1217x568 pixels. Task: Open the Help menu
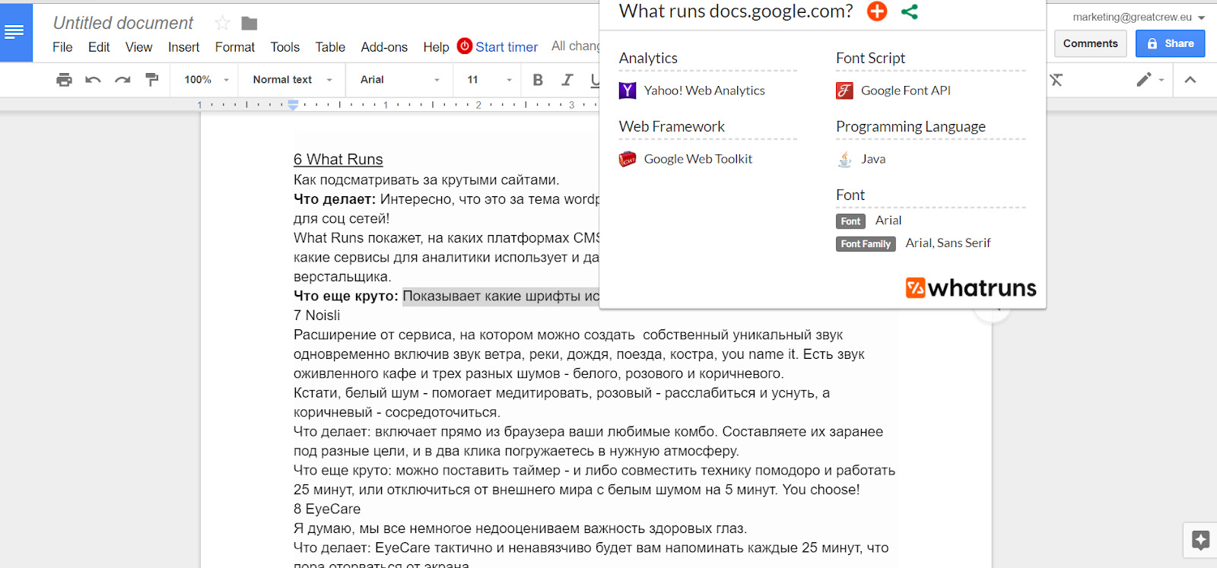[x=436, y=47]
